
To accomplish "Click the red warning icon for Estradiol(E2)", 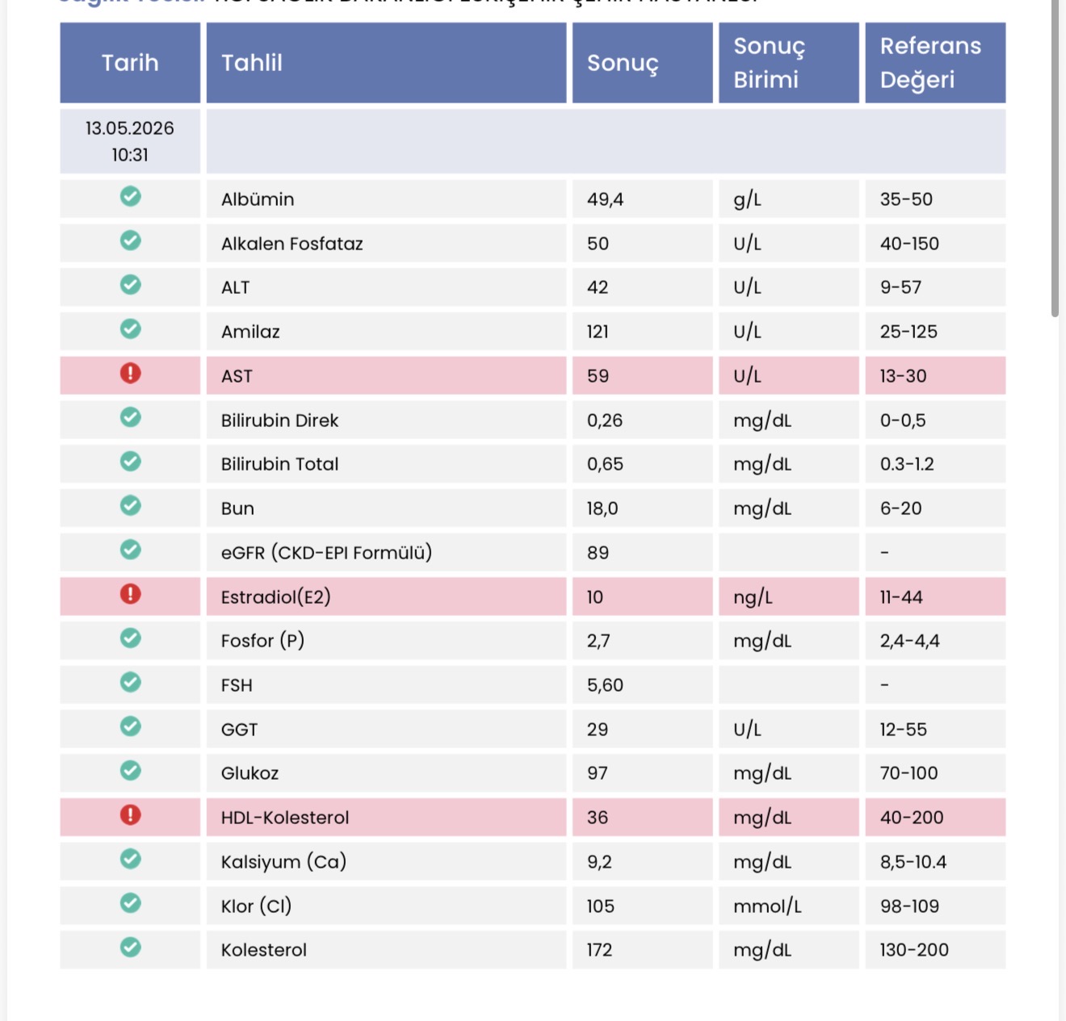I will (130, 594).
